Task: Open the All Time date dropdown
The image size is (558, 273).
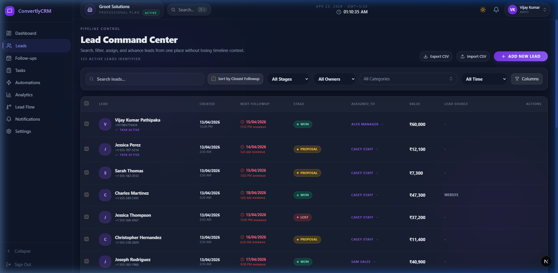Action: coord(484,79)
